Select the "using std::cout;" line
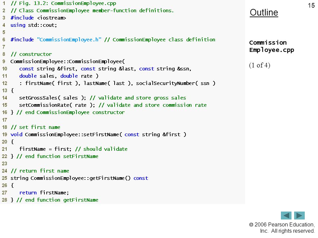 coord(34,25)
